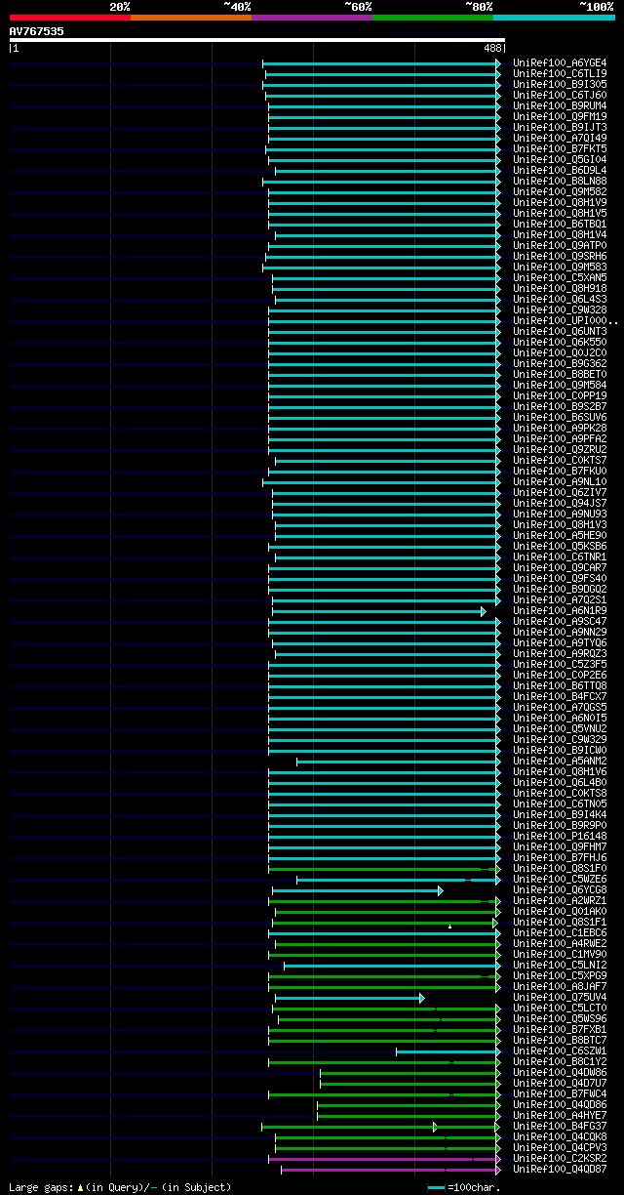The image size is (624, 1195).
Task: Select label UniRef100_B4FCX7
Action: 560,696
